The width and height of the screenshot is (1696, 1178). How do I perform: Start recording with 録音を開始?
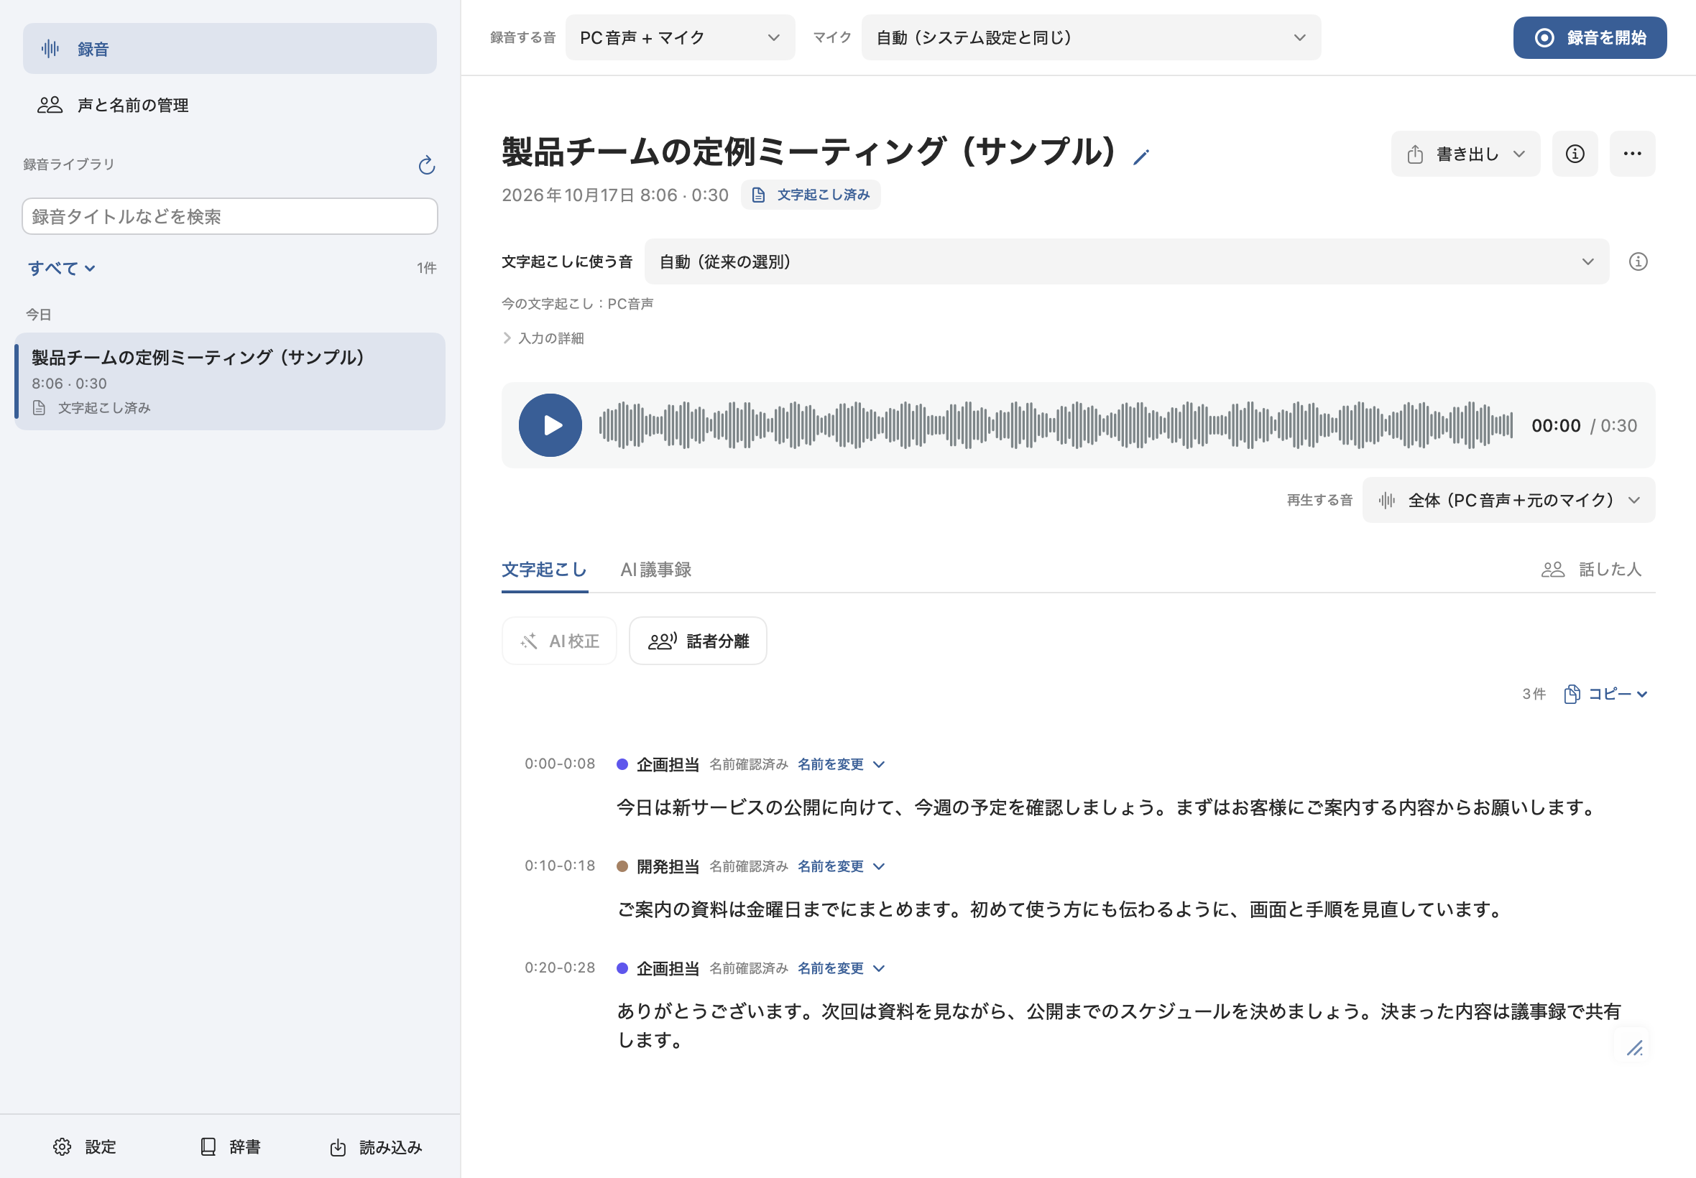(x=1590, y=37)
